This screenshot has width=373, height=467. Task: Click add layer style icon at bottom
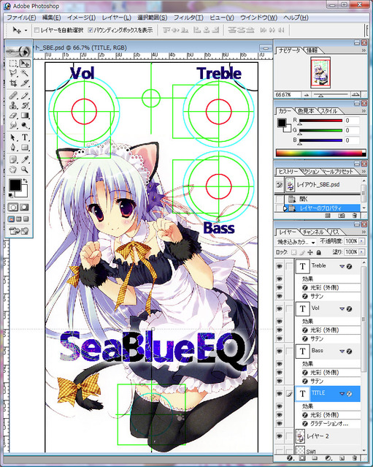pyautogui.click(x=289, y=458)
